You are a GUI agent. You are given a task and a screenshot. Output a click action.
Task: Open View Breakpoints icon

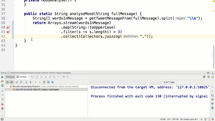[x=2, y=104]
